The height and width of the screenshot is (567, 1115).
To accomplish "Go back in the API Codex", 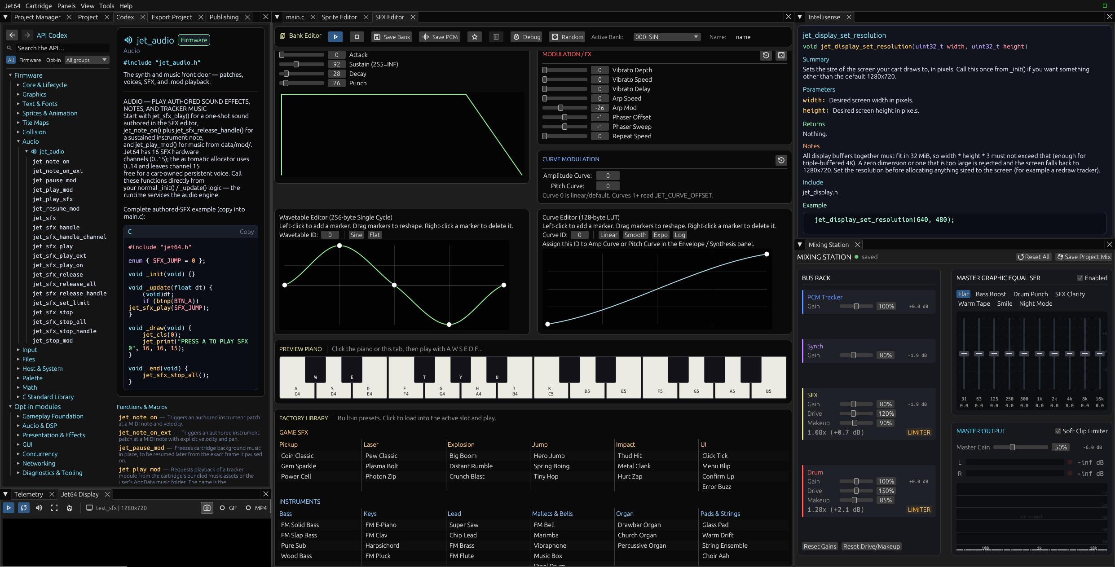I will pyautogui.click(x=13, y=35).
